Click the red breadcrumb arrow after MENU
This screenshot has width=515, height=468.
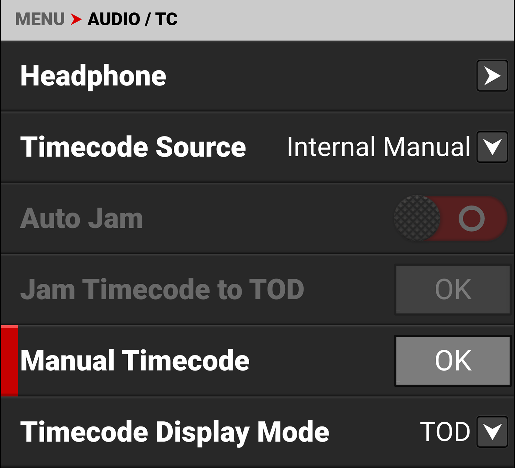pyautogui.click(x=76, y=19)
